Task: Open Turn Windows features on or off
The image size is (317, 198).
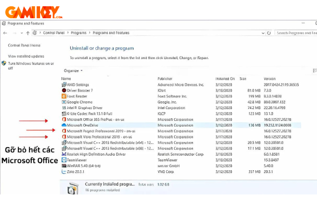Action: point(31,66)
